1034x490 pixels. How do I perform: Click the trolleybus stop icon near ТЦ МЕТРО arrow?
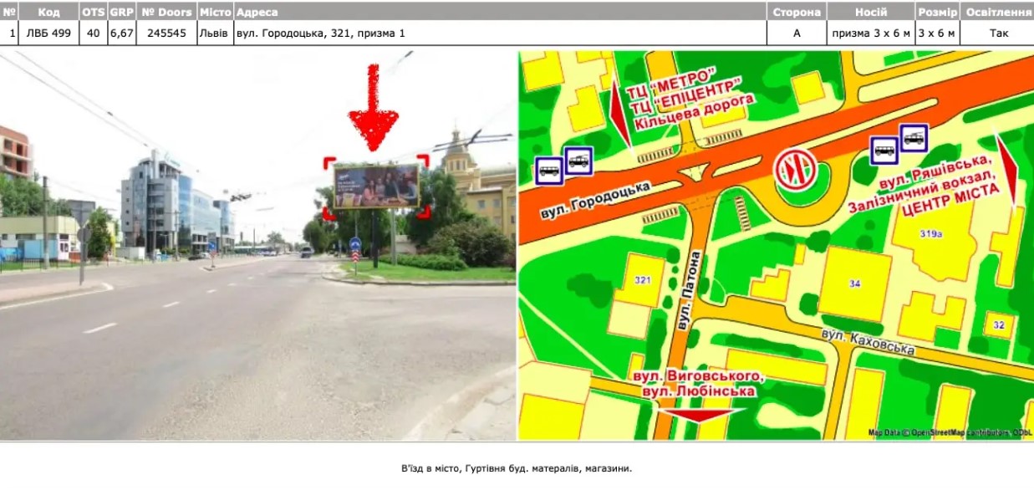(578, 160)
